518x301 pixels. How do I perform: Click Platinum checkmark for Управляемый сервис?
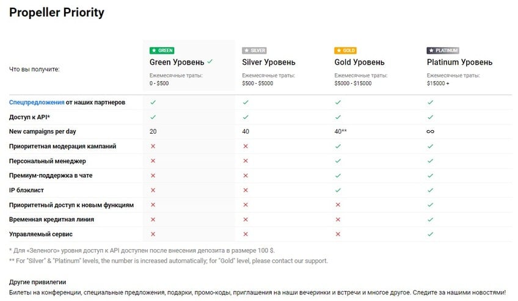pos(430,234)
